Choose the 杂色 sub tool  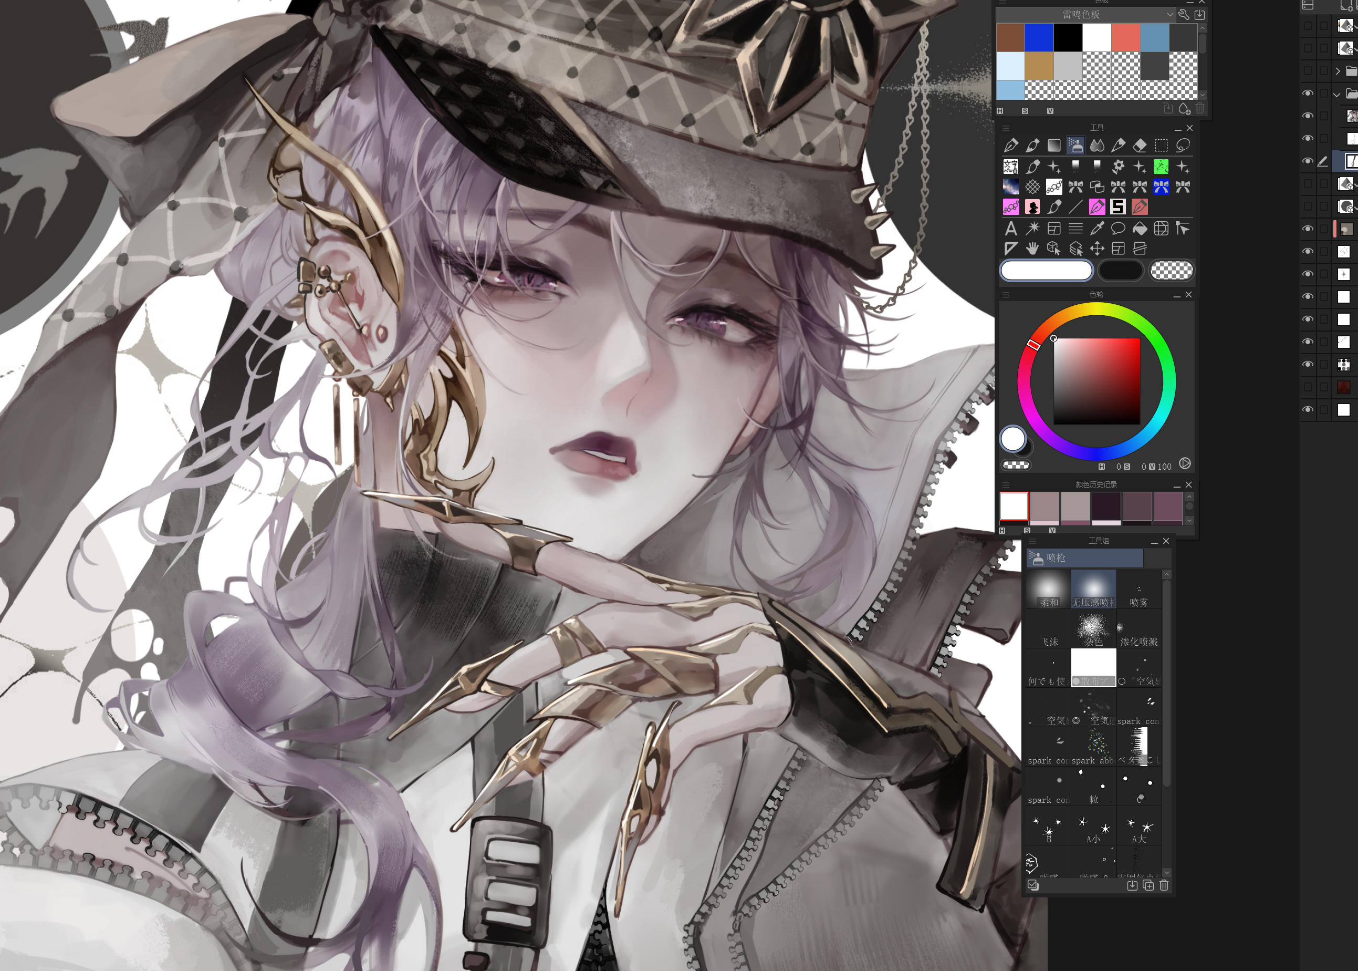point(1093,628)
